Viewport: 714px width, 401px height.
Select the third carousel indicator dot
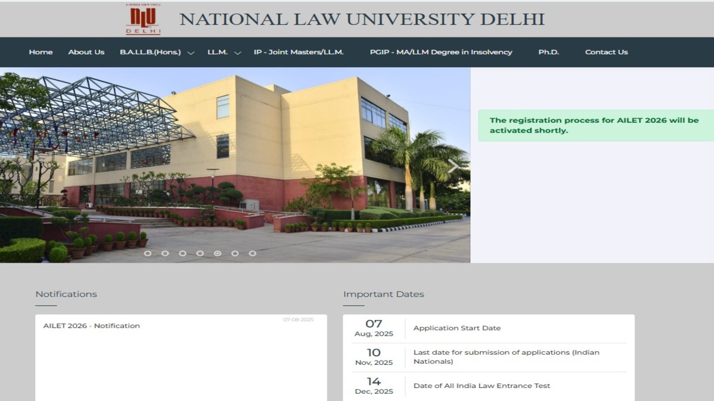coord(183,253)
